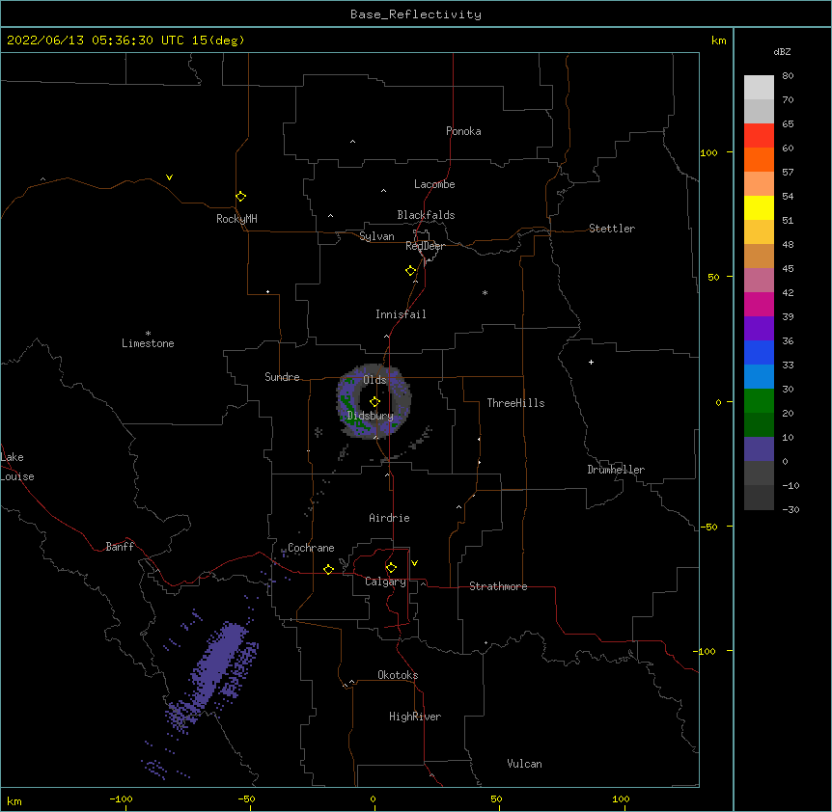Viewport: 832px width, 812px height.
Task: Select the white plus marker north of Drumheller
Action: tap(591, 362)
